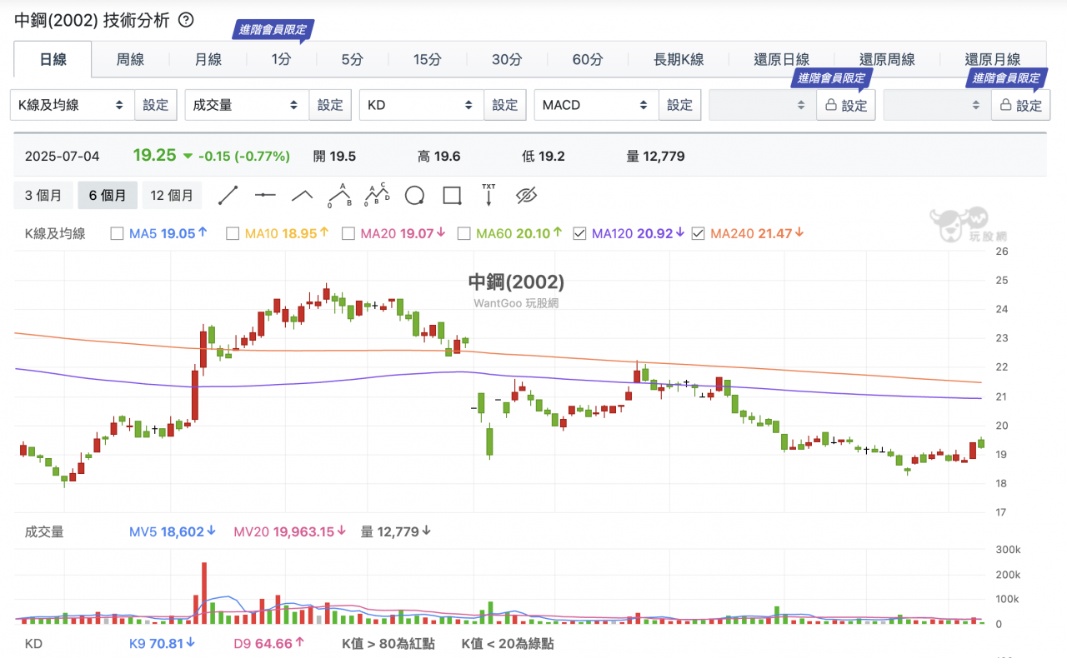Click 設定 next to K線及均線
1067x658 pixels.
pyautogui.click(x=156, y=105)
